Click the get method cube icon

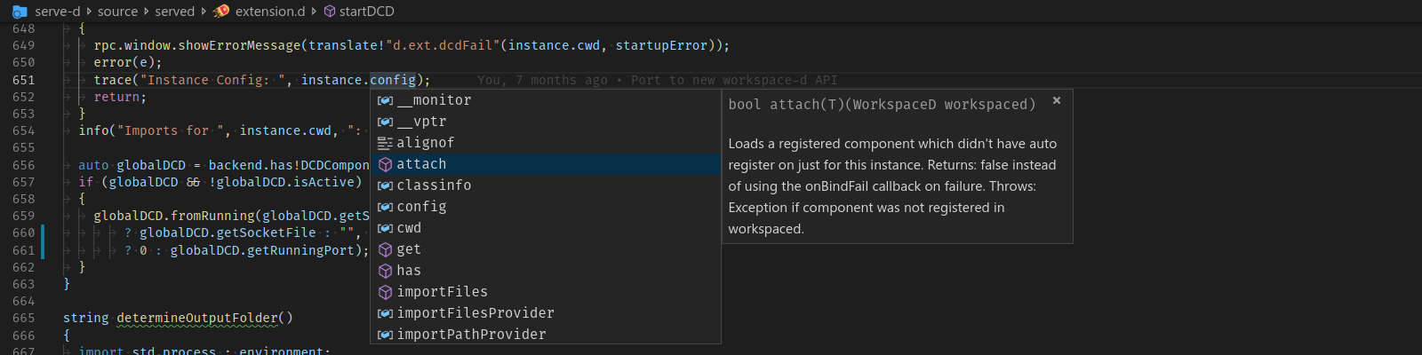click(385, 249)
